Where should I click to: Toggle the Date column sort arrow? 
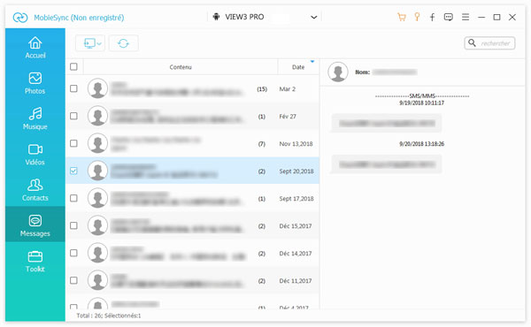(312, 62)
